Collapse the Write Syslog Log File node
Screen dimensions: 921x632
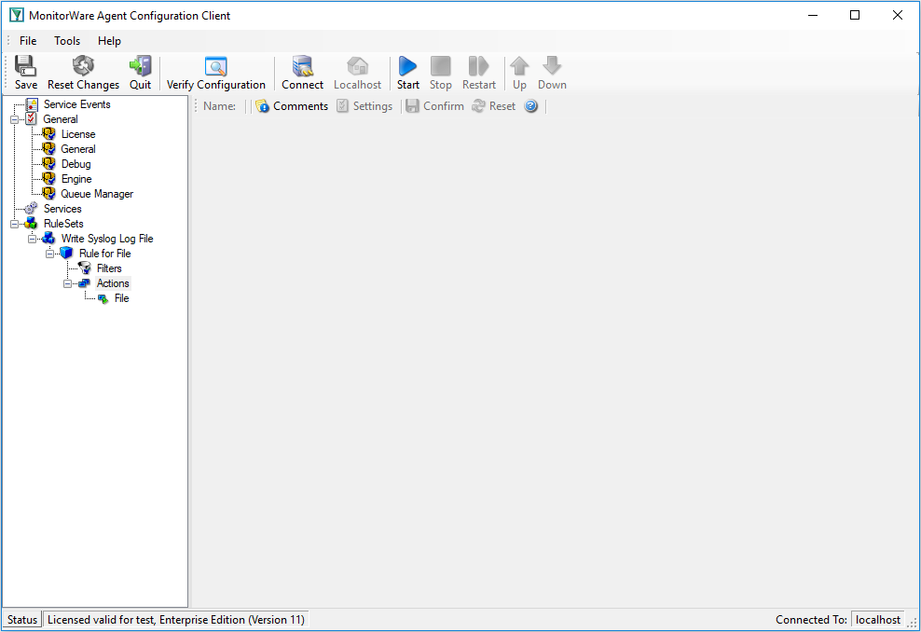(33, 239)
